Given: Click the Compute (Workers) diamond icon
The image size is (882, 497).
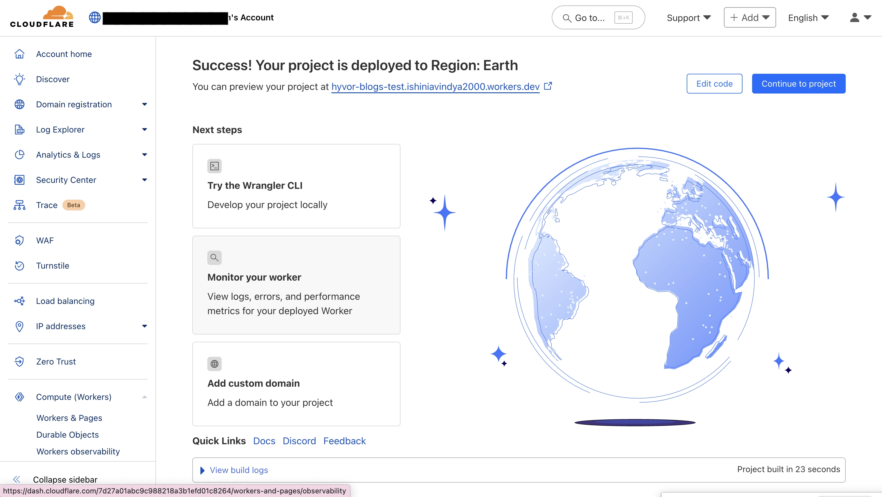Looking at the screenshot, I should 19,397.
